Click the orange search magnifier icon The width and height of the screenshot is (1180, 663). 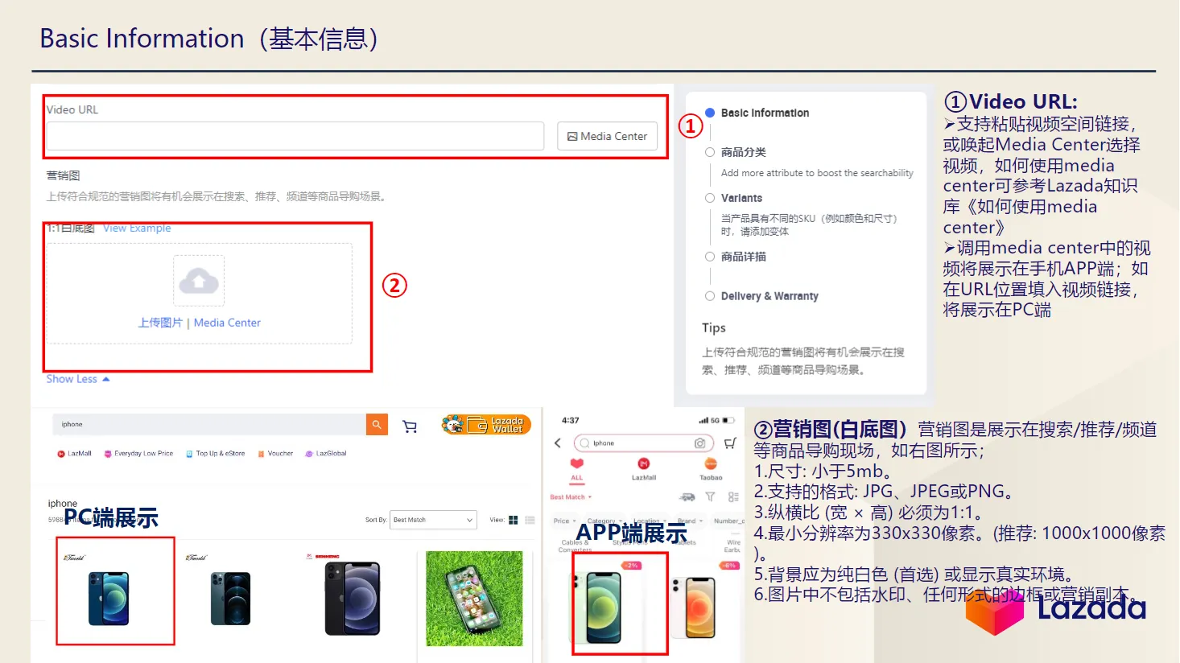coord(377,424)
